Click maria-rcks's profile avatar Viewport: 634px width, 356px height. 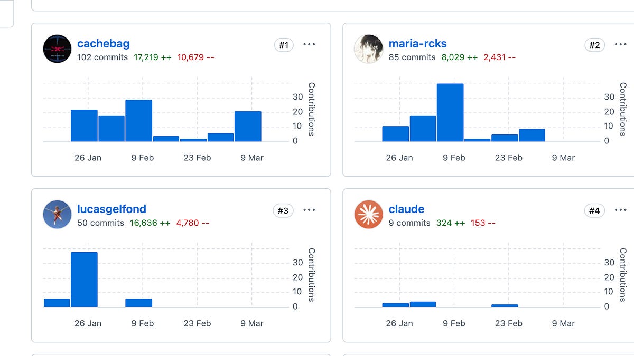(368, 49)
